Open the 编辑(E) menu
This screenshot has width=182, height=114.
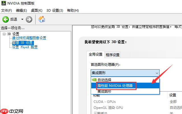[22, 11]
